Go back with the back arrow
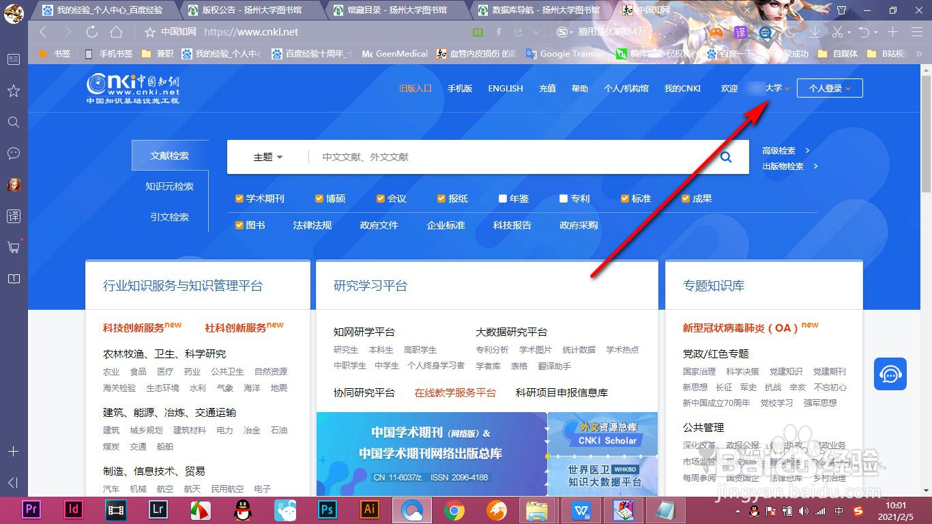The width and height of the screenshot is (932, 524). (43, 32)
